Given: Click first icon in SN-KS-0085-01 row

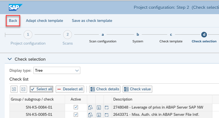Looking at the screenshot, I should 91,115.
